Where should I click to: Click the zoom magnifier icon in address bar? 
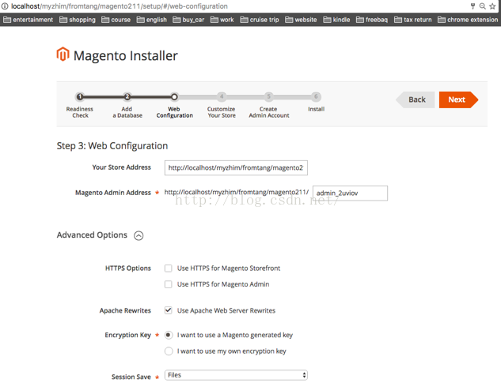coord(483,6)
